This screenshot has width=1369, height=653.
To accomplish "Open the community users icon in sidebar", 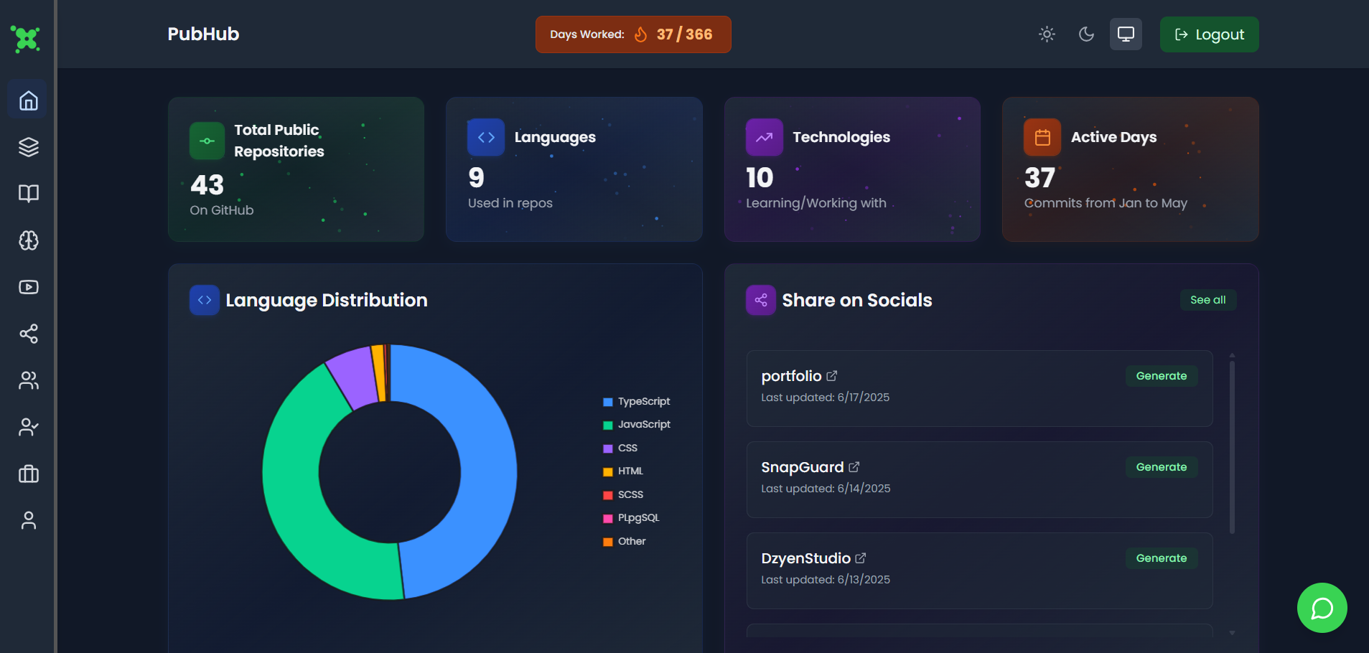I will pos(27,380).
